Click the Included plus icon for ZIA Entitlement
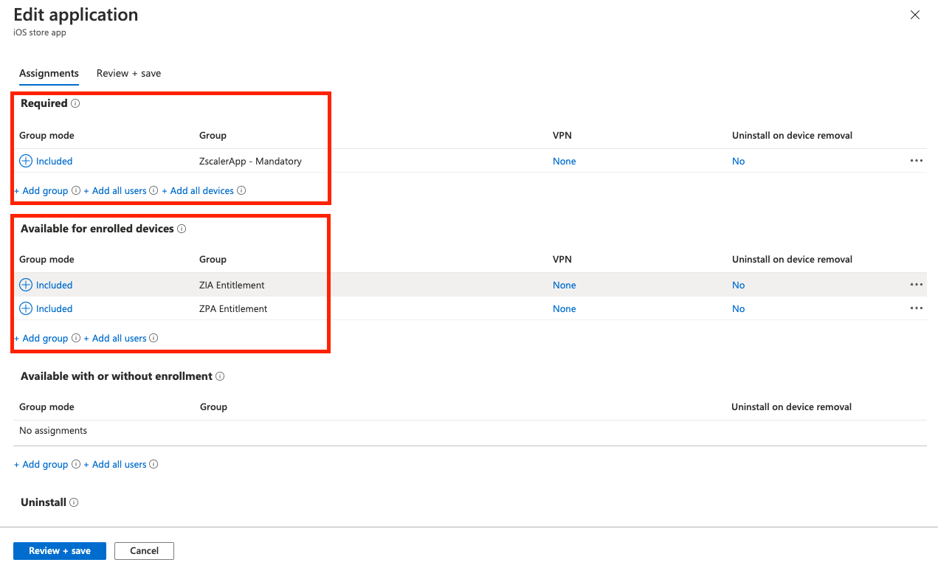Screen dimensions: 938x568 tap(26, 285)
